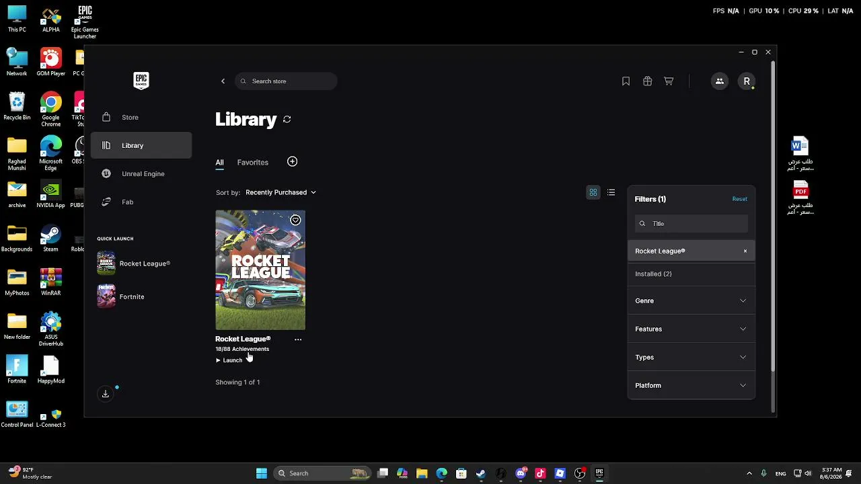Click the Search store field

tap(286, 81)
